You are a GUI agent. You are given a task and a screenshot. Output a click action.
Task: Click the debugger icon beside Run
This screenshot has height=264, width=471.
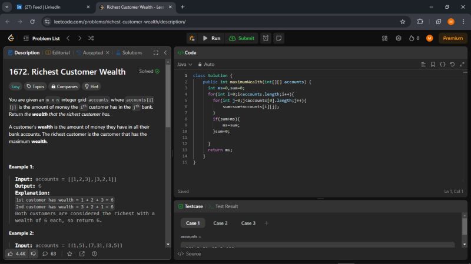tap(192, 38)
